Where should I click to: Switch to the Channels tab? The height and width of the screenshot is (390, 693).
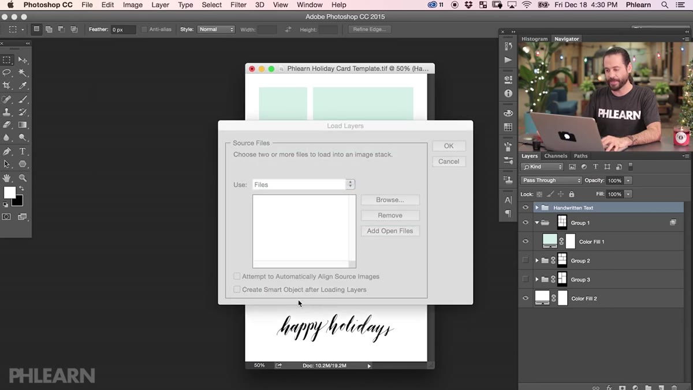pyautogui.click(x=556, y=156)
